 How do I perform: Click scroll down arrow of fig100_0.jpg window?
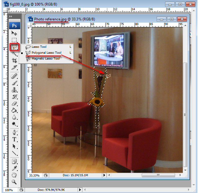tap(194, 185)
